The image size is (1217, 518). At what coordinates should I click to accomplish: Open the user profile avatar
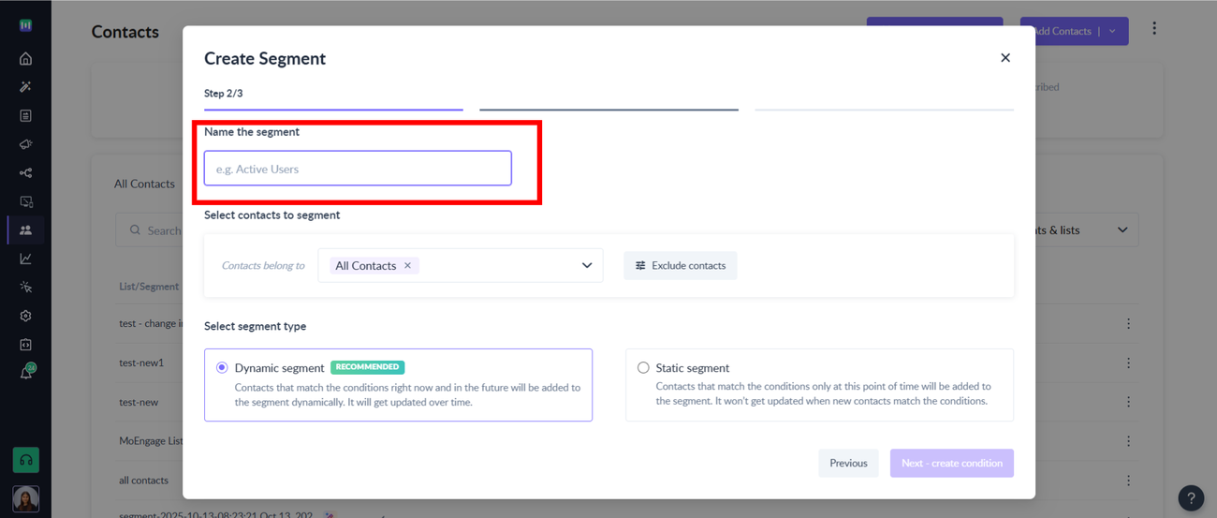25,498
